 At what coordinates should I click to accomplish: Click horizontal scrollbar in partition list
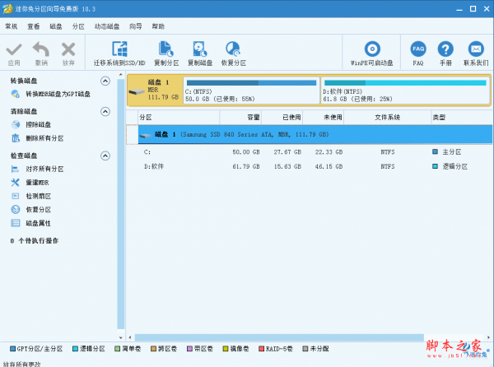coord(279,337)
